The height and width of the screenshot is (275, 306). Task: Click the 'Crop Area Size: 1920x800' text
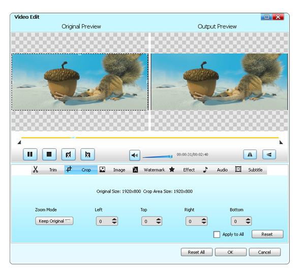[168, 191]
